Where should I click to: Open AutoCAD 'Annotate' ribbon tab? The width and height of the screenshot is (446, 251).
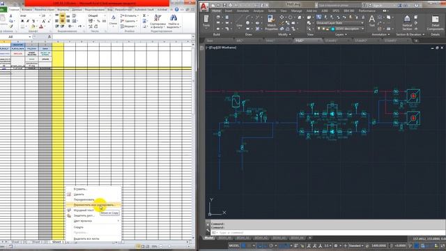[243, 11]
